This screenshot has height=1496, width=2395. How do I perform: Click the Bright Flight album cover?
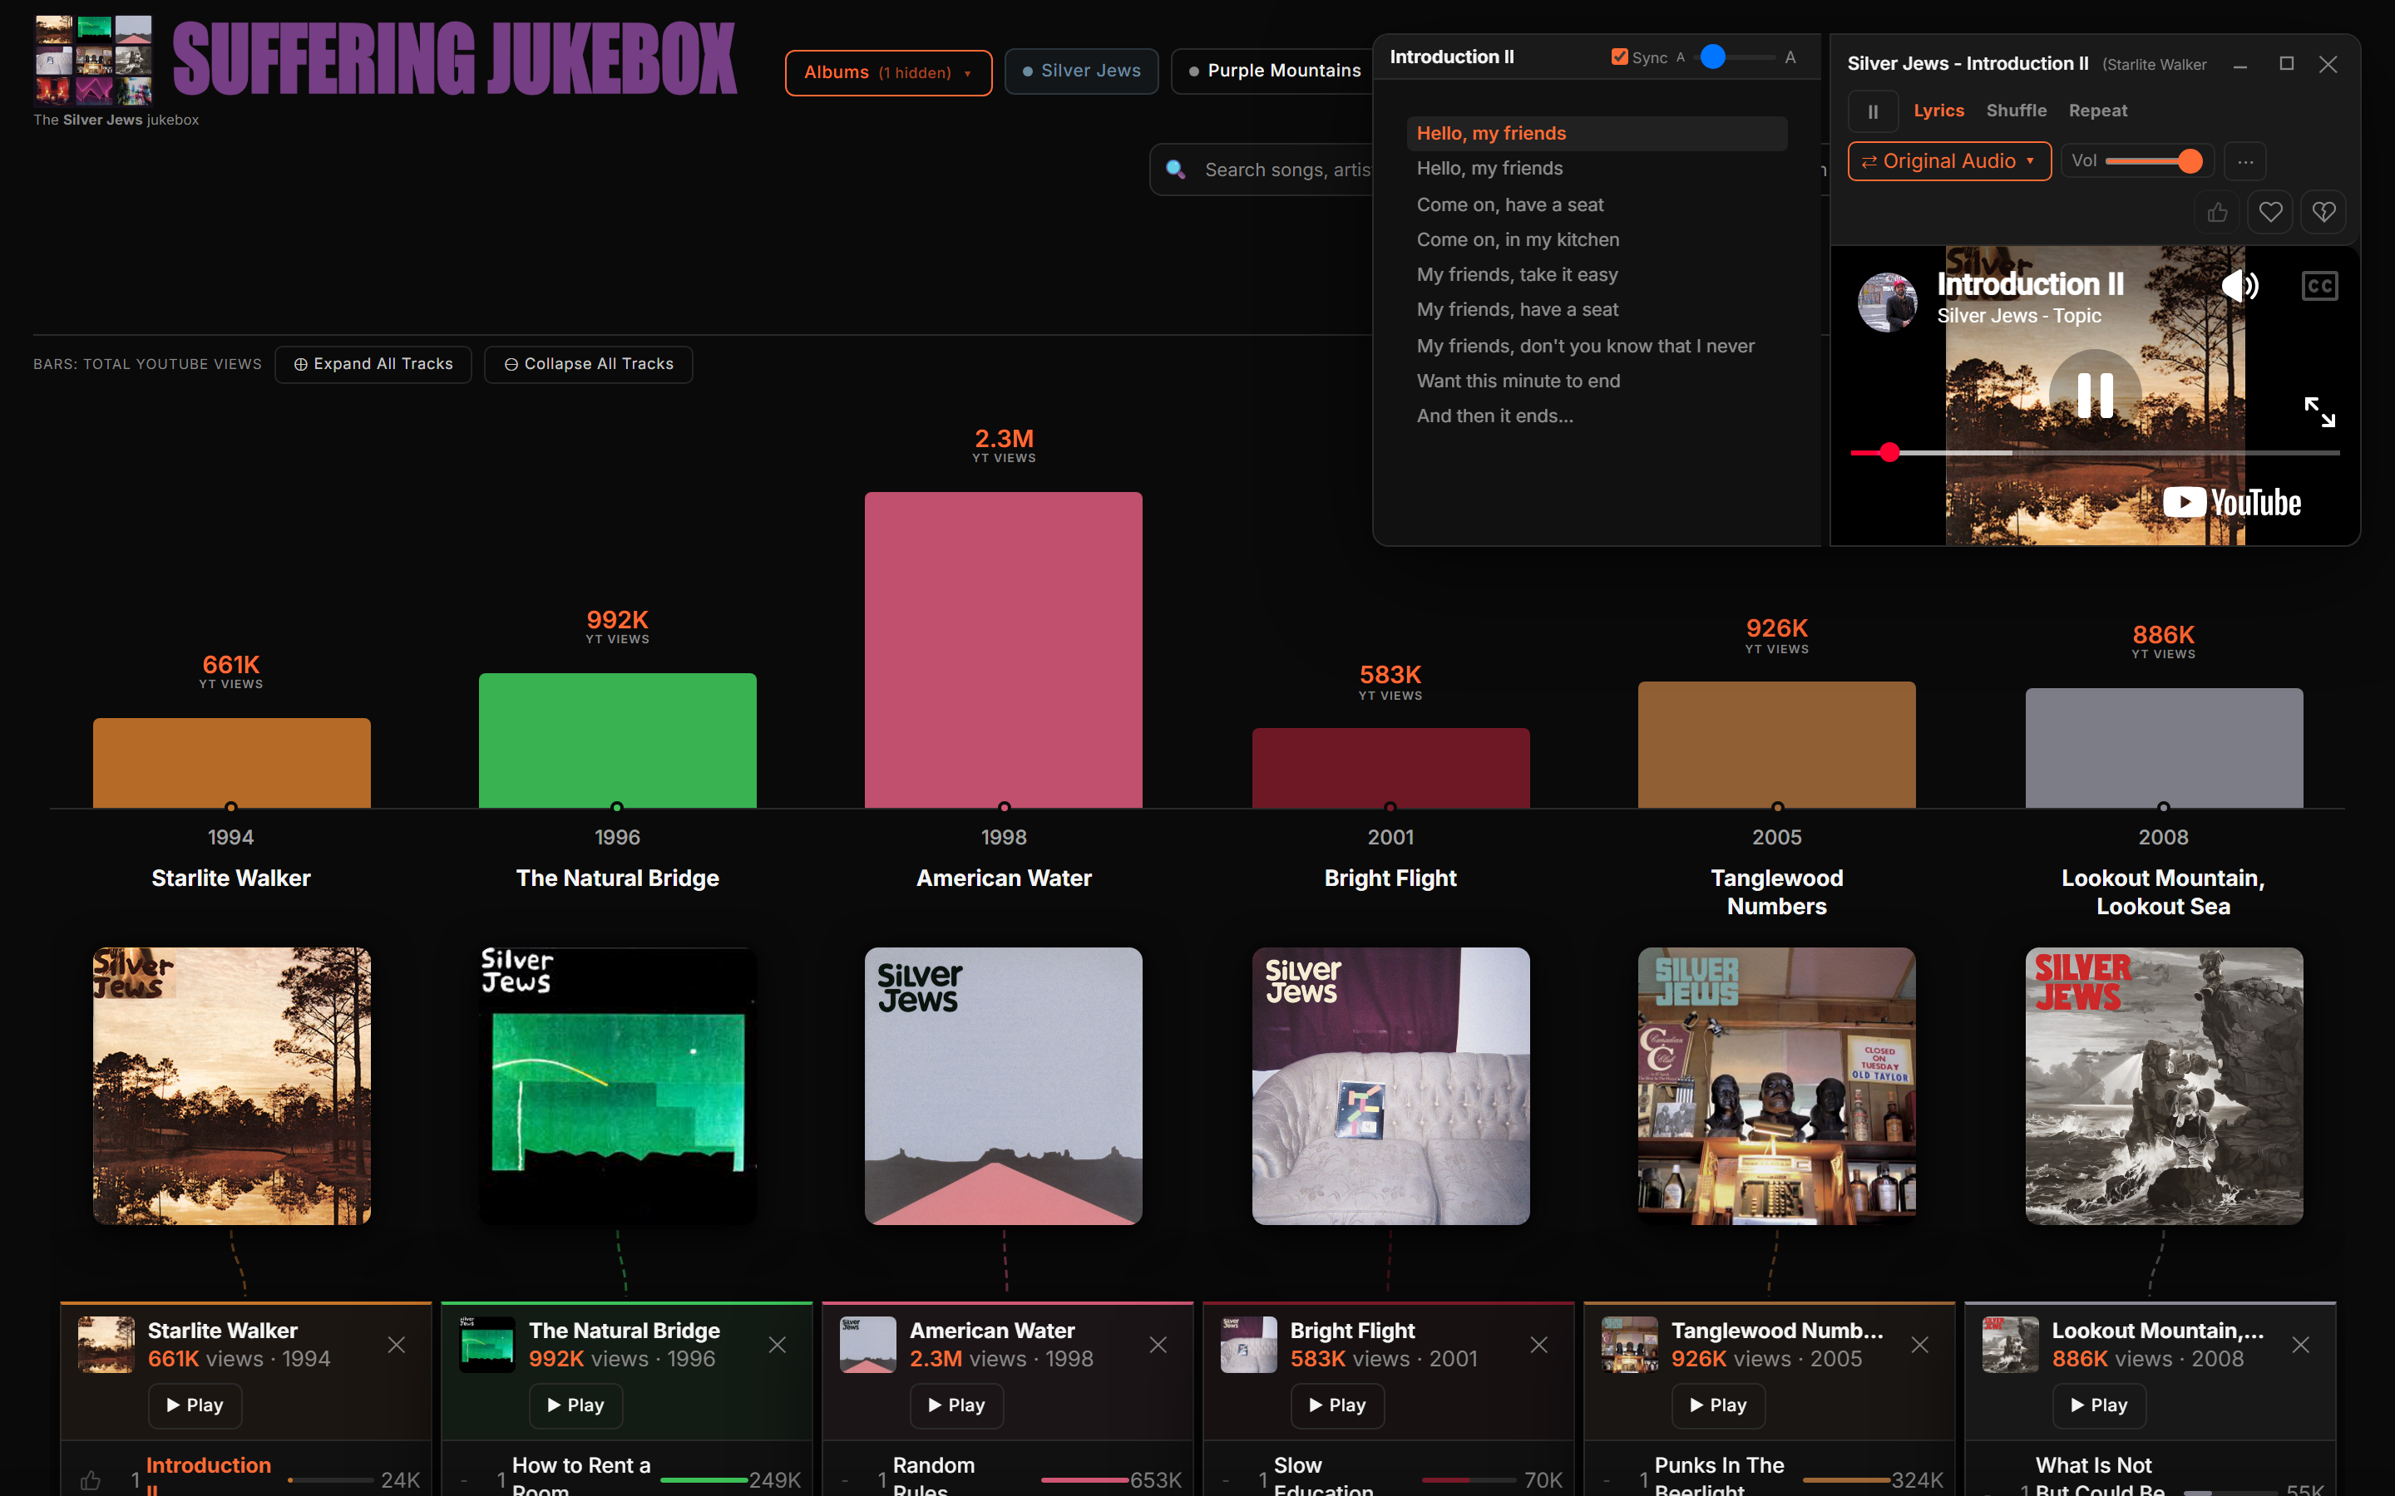tap(1390, 1086)
